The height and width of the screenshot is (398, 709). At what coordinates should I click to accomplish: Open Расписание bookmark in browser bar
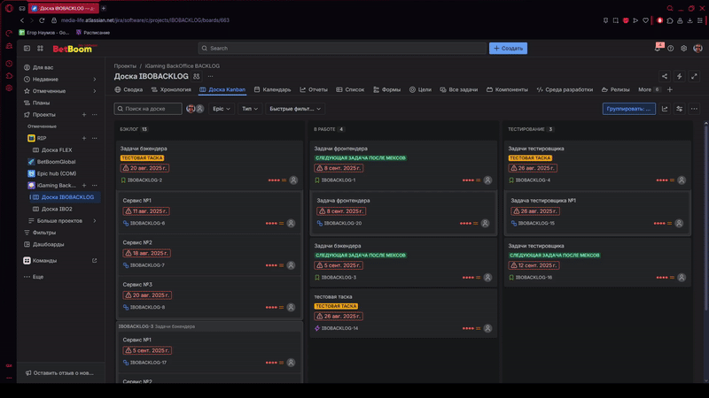93,33
